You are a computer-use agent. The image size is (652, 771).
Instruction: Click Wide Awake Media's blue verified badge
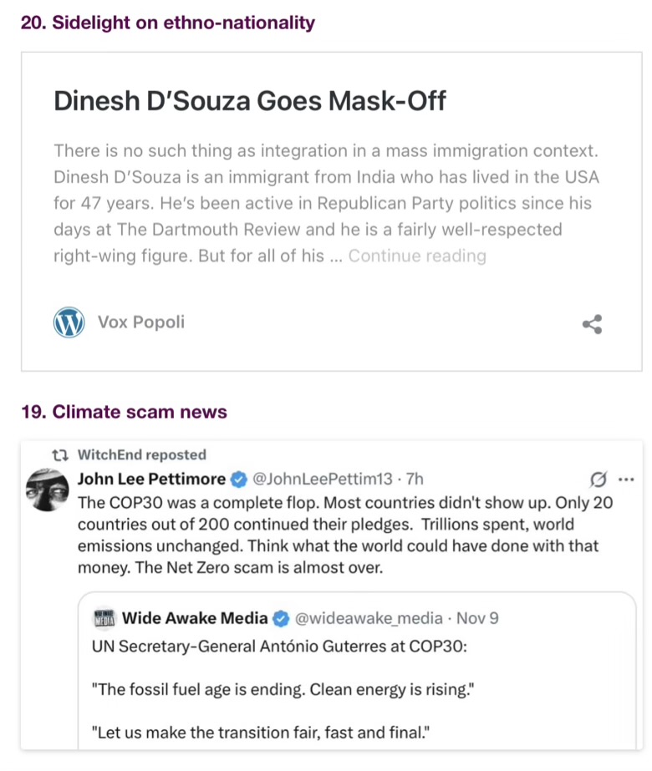(281, 619)
